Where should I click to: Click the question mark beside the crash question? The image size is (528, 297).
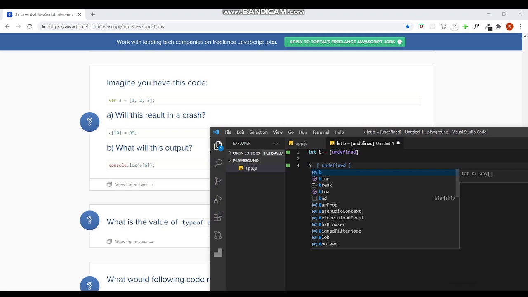click(x=90, y=122)
